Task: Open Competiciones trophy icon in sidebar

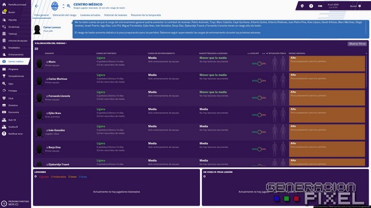Action: pyautogui.click(x=4, y=76)
